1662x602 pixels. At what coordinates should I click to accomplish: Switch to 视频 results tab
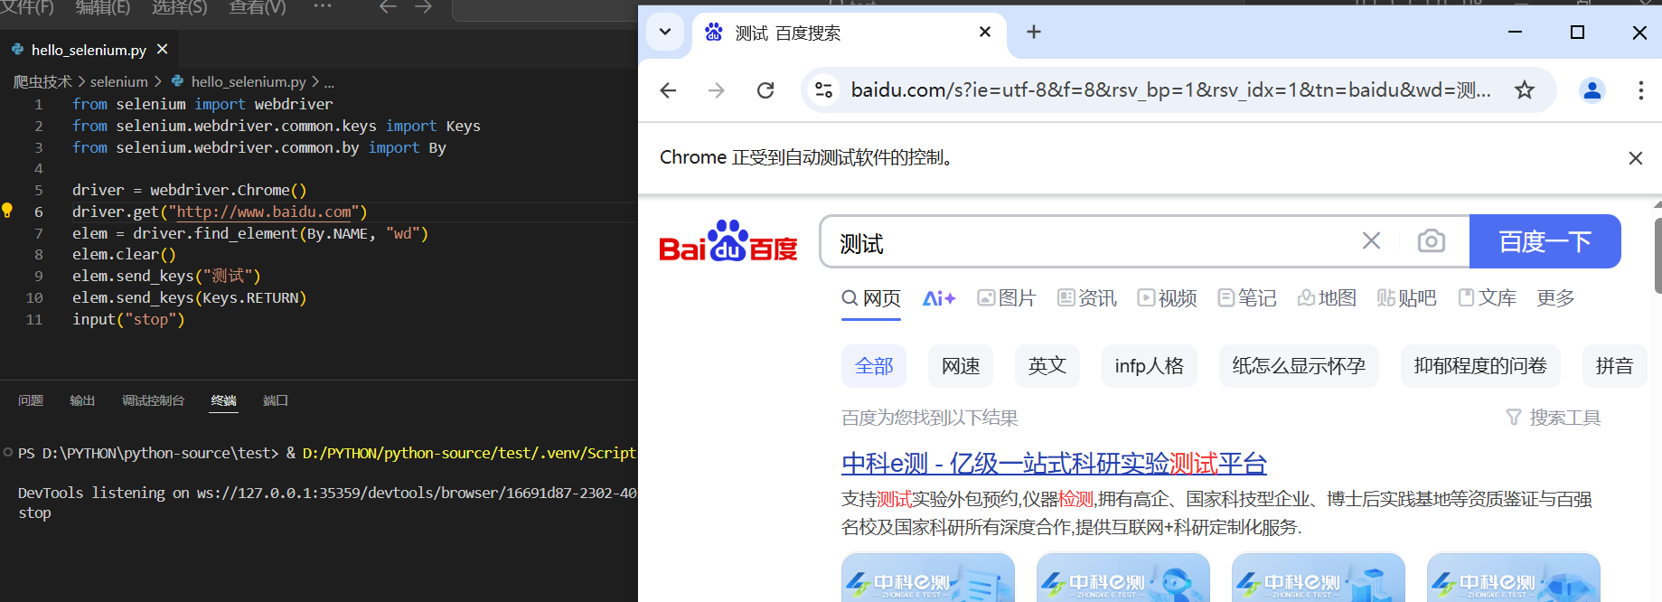[1167, 298]
